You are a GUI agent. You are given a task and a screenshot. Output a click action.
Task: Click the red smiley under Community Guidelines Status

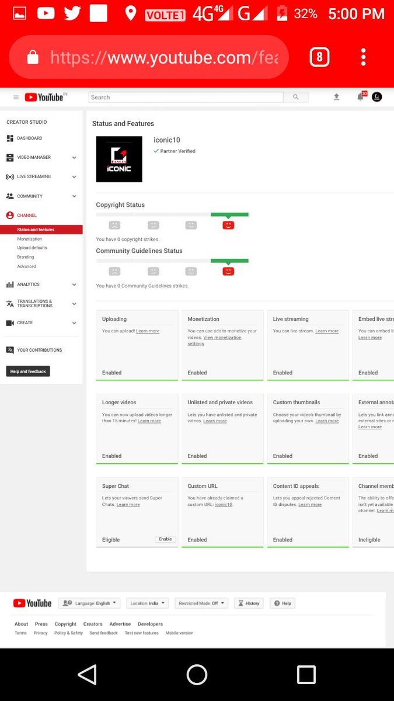coord(228,271)
